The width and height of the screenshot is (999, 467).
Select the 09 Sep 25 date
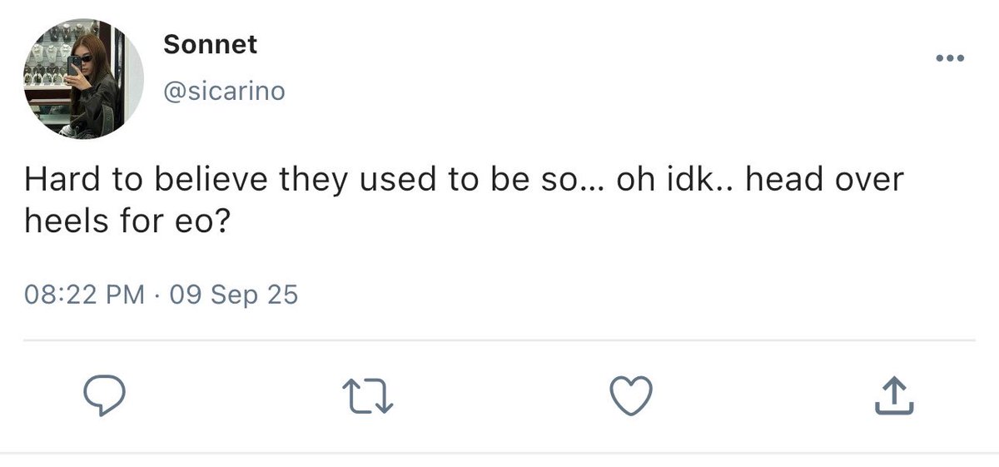click(233, 294)
